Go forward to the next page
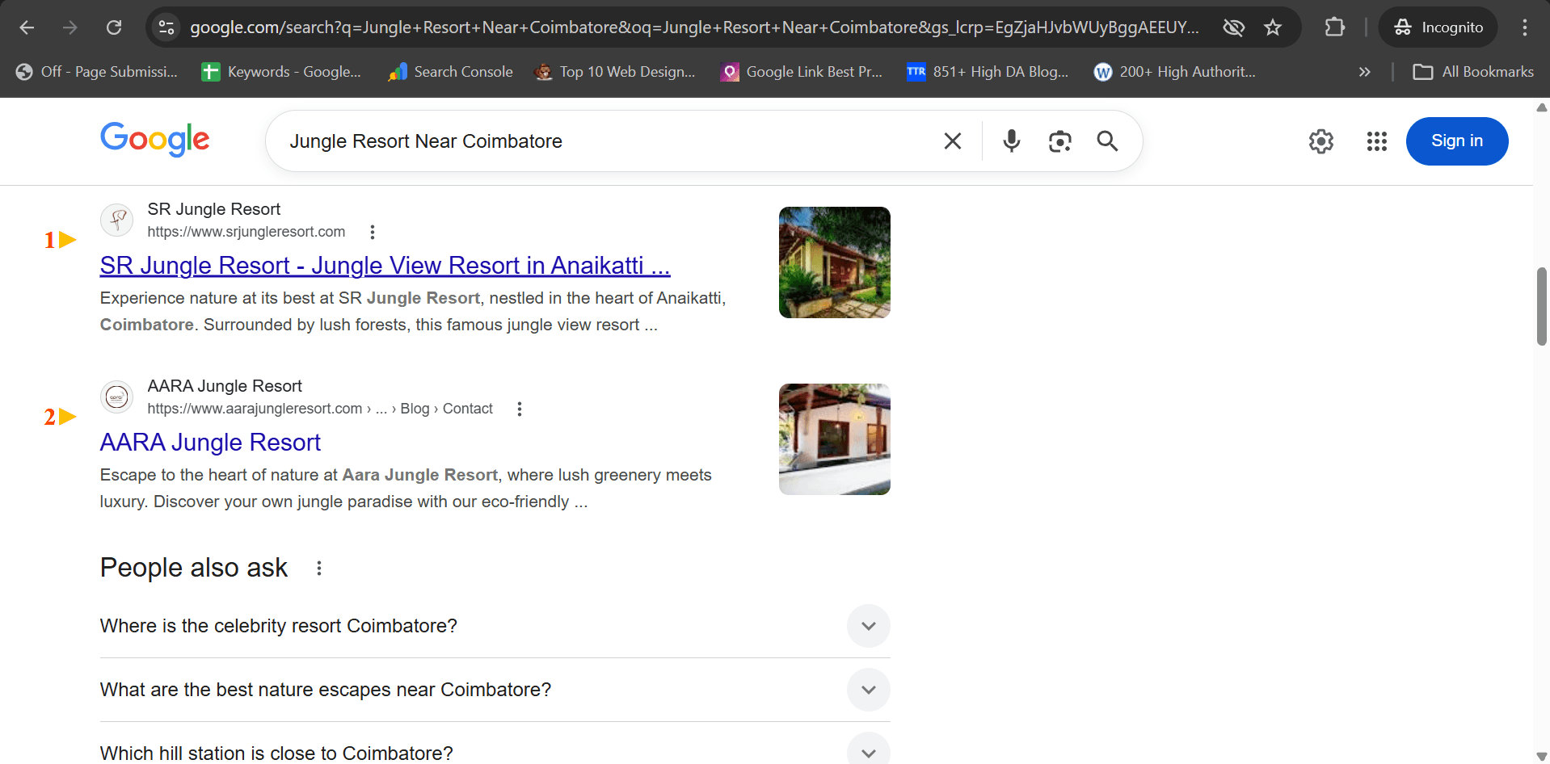Screen dimensions: 1550x764 point(70,27)
